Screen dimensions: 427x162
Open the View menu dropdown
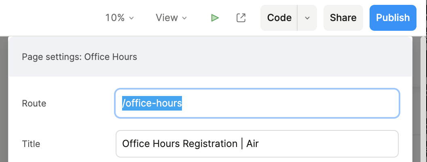[x=171, y=18]
